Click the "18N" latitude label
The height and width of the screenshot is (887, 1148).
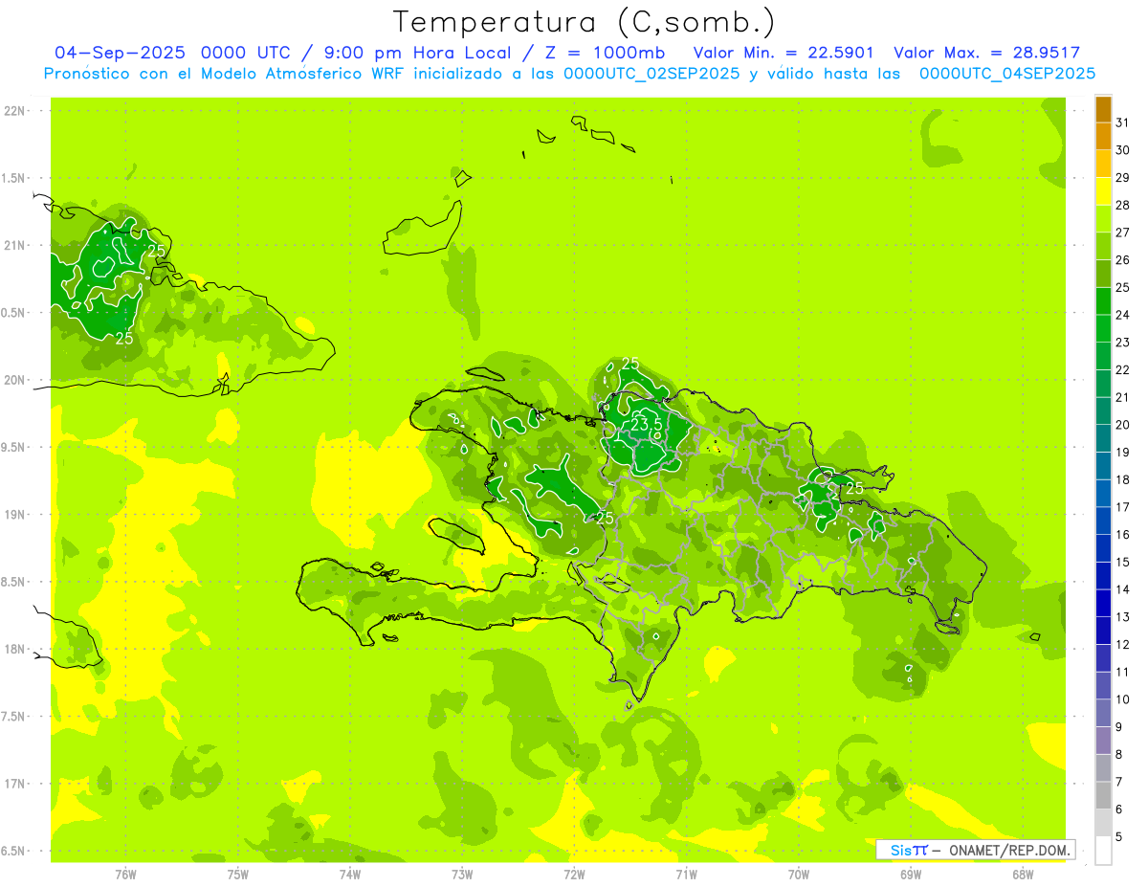[14, 649]
